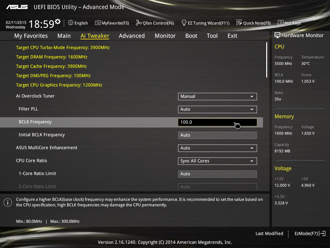The width and height of the screenshot is (330, 248).
Task: Click the settings list vertical scrollbar
Action: tap(267, 60)
